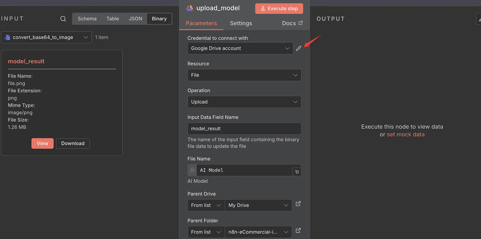Select the Binary input view
Viewport: 481px width, 239px height.
(x=159, y=19)
